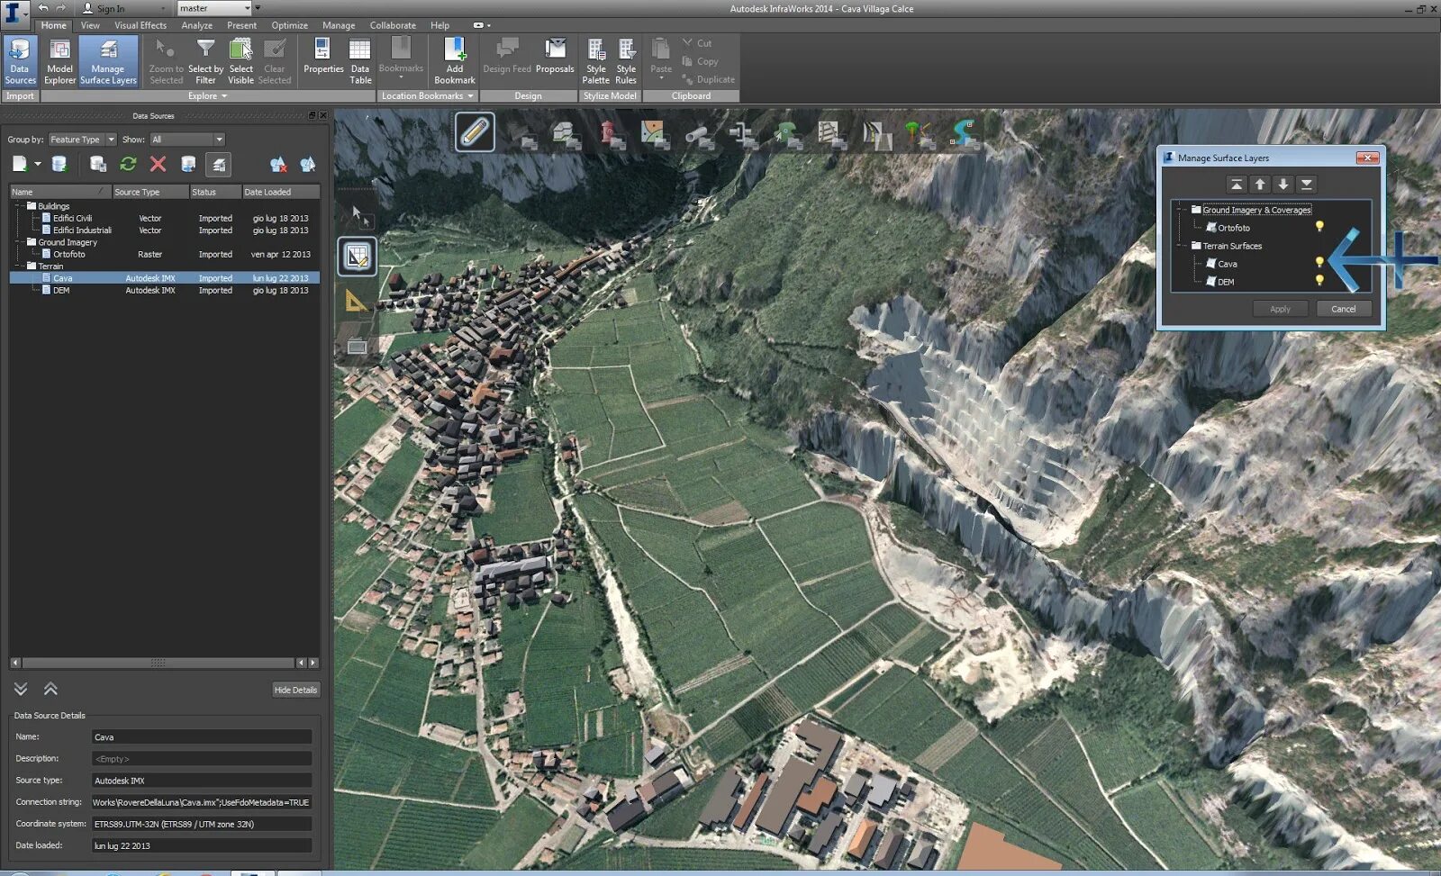Viewport: 1441px width, 876px height.
Task: Choose the roads tool in viewport toolbar
Action: [x=875, y=135]
